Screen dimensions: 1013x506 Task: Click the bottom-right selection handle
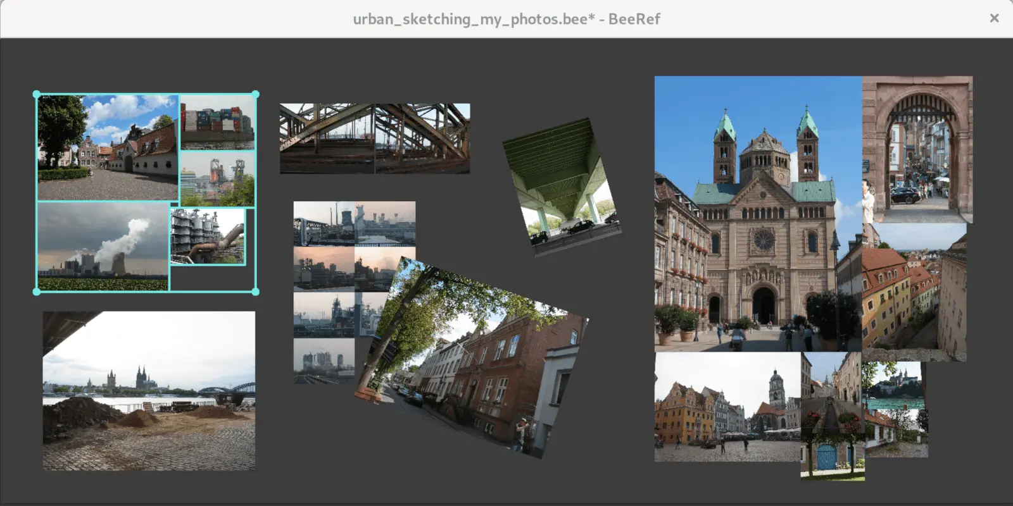tap(256, 292)
